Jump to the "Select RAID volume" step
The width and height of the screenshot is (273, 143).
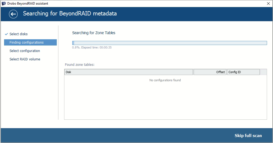25,59
